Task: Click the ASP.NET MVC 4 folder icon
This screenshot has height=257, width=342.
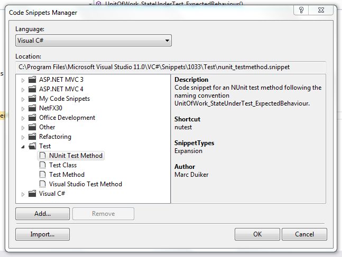Action: click(x=32, y=89)
